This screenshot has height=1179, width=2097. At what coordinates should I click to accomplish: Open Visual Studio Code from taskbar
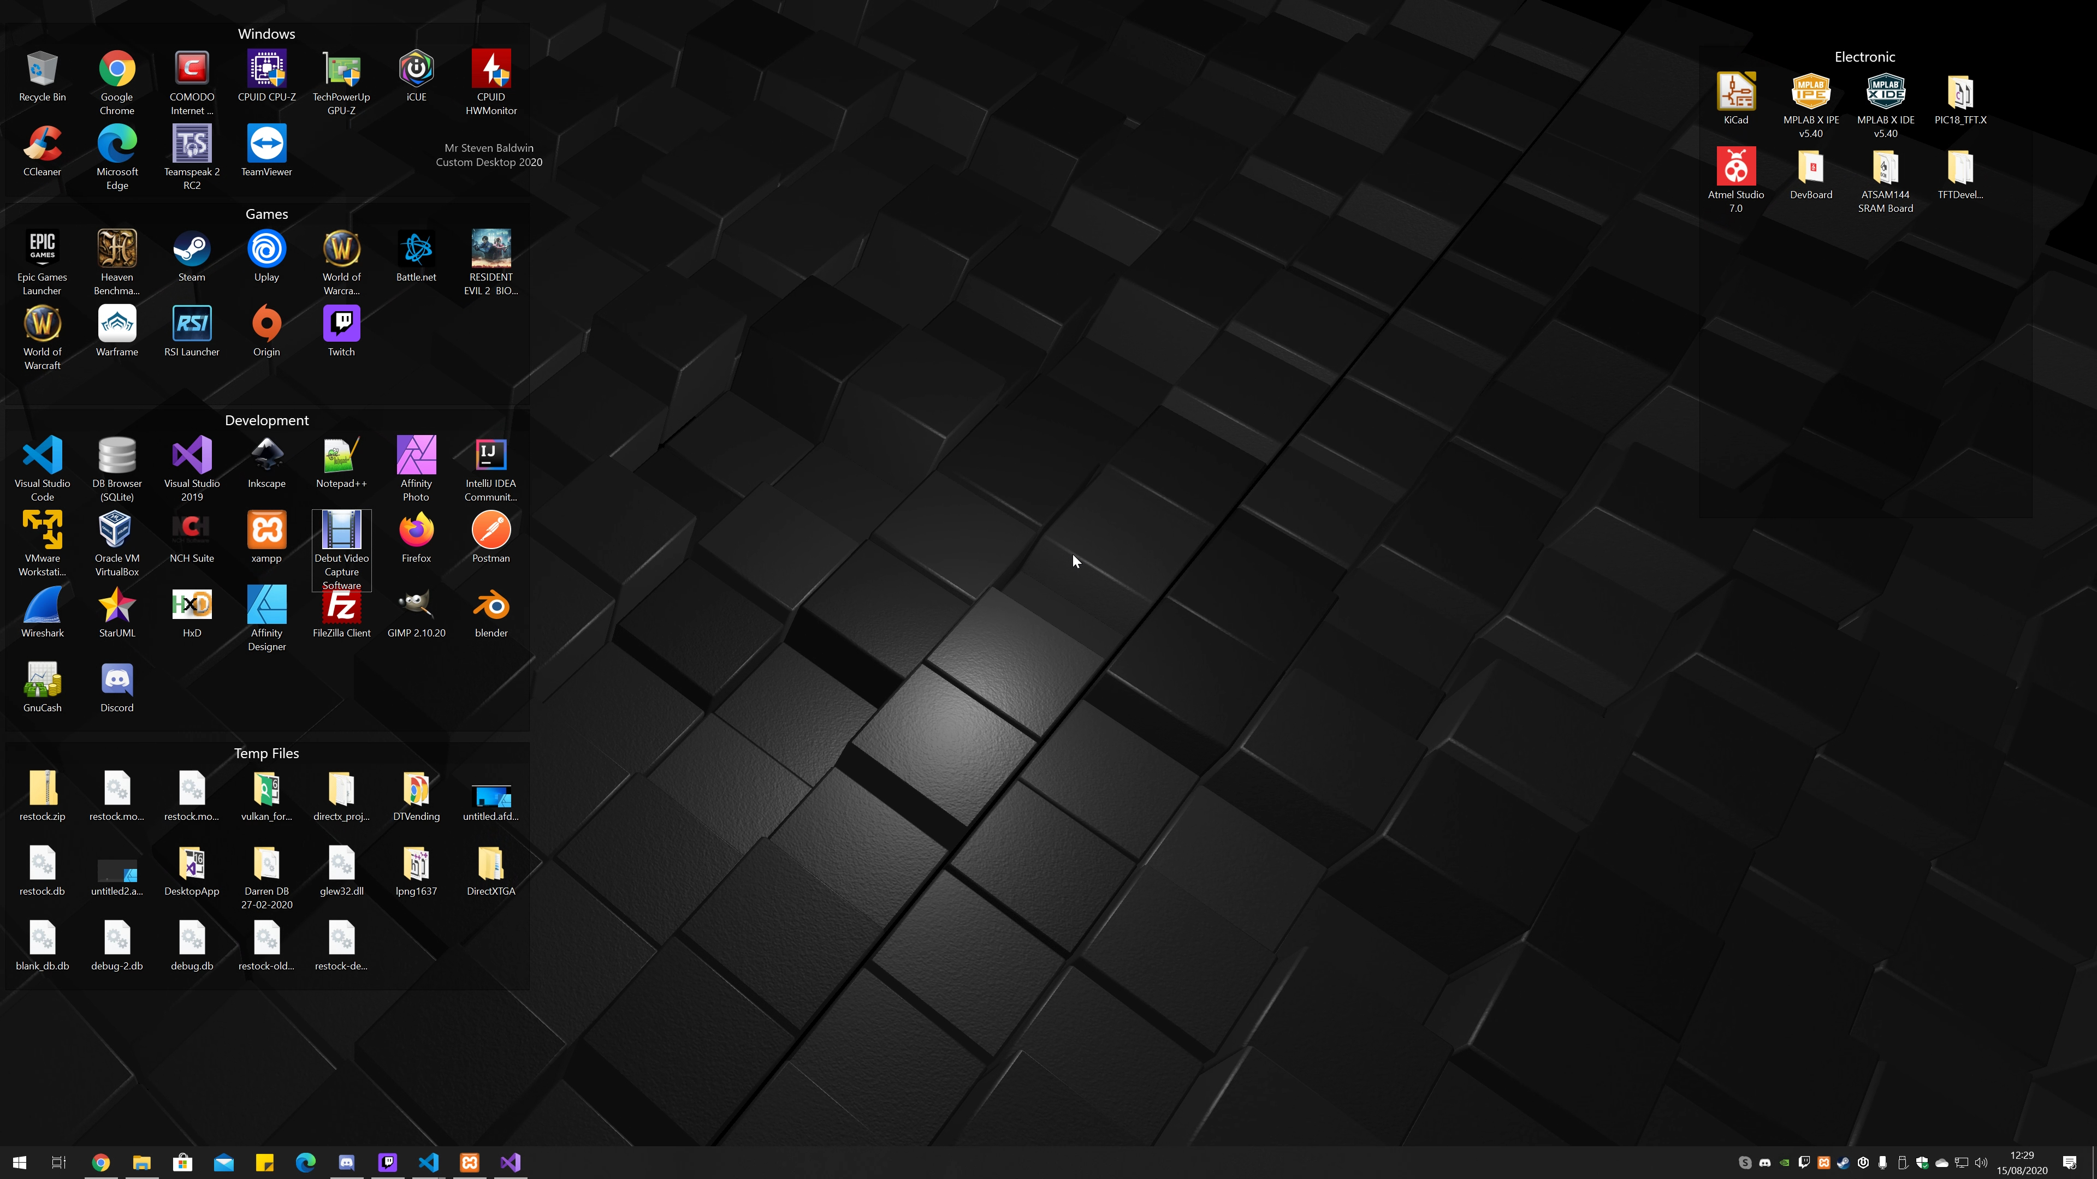click(428, 1163)
